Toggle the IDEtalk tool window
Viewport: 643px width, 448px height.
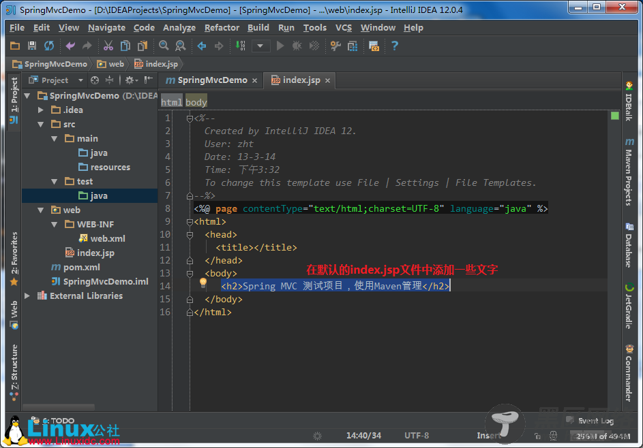tap(629, 101)
